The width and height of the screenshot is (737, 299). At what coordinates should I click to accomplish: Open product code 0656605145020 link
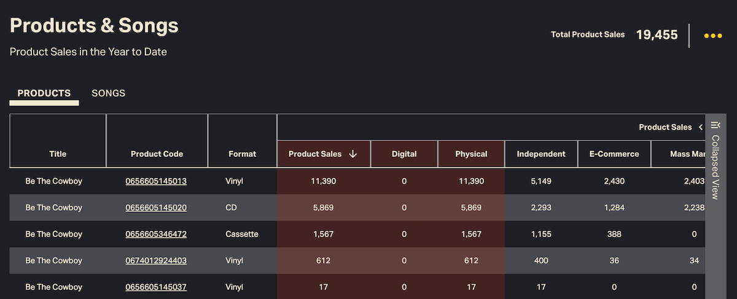[156, 208]
